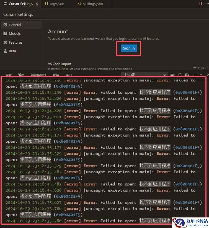The image size is (209, 228).
Task: Switch to the 终端 (Terminal) panel tab
Action: coord(56,75)
